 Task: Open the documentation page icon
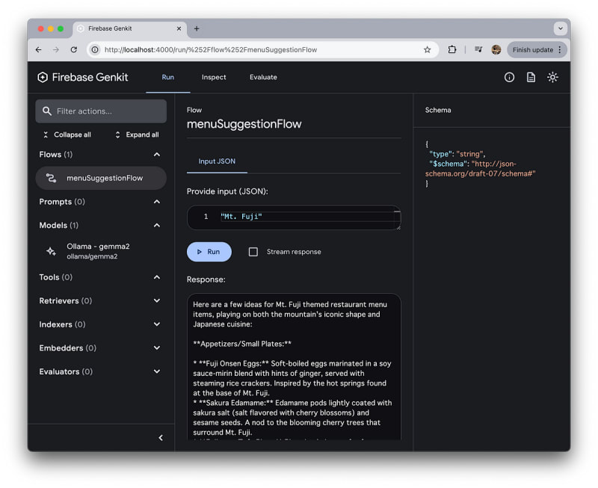pyautogui.click(x=531, y=77)
